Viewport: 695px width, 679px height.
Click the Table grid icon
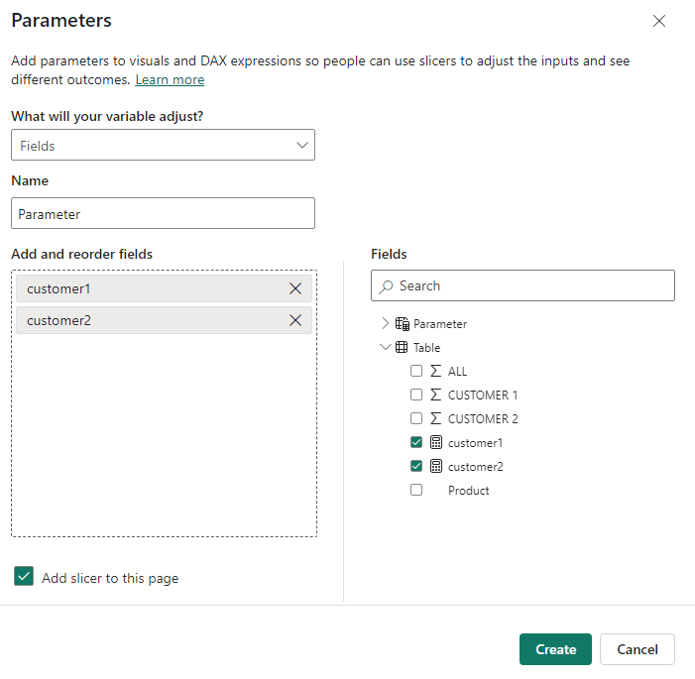point(402,347)
